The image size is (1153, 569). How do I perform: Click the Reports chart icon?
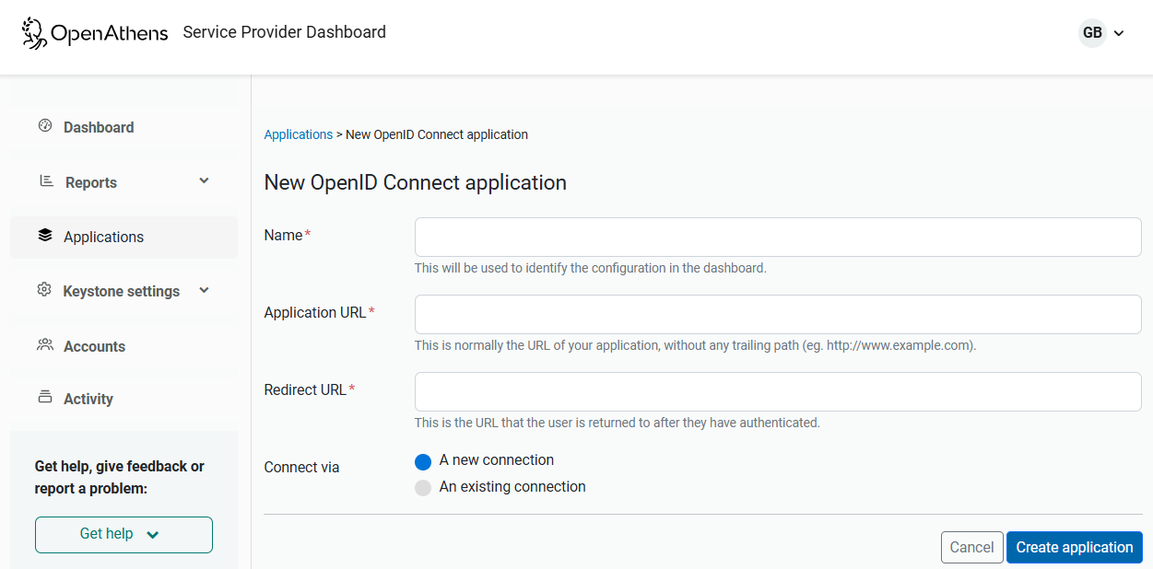(x=43, y=181)
